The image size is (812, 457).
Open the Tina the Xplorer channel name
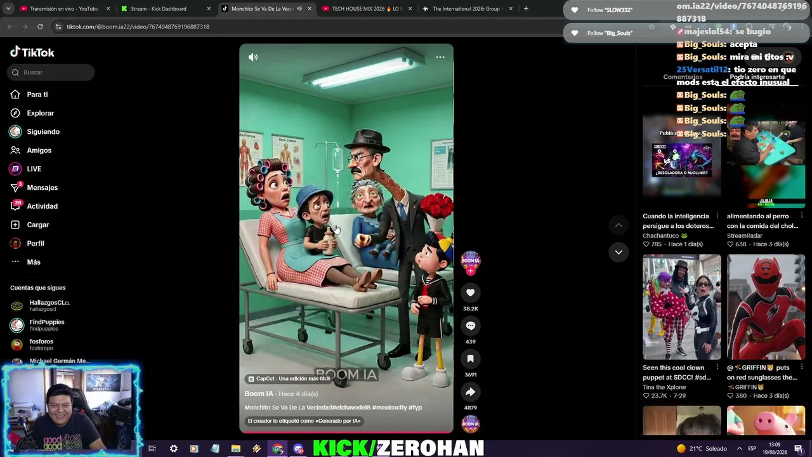pyautogui.click(x=664, y=387)
